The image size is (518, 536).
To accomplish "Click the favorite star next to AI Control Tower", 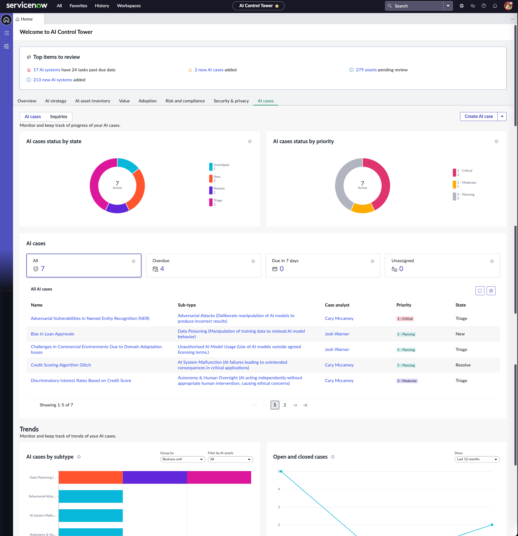I will 277,6.
